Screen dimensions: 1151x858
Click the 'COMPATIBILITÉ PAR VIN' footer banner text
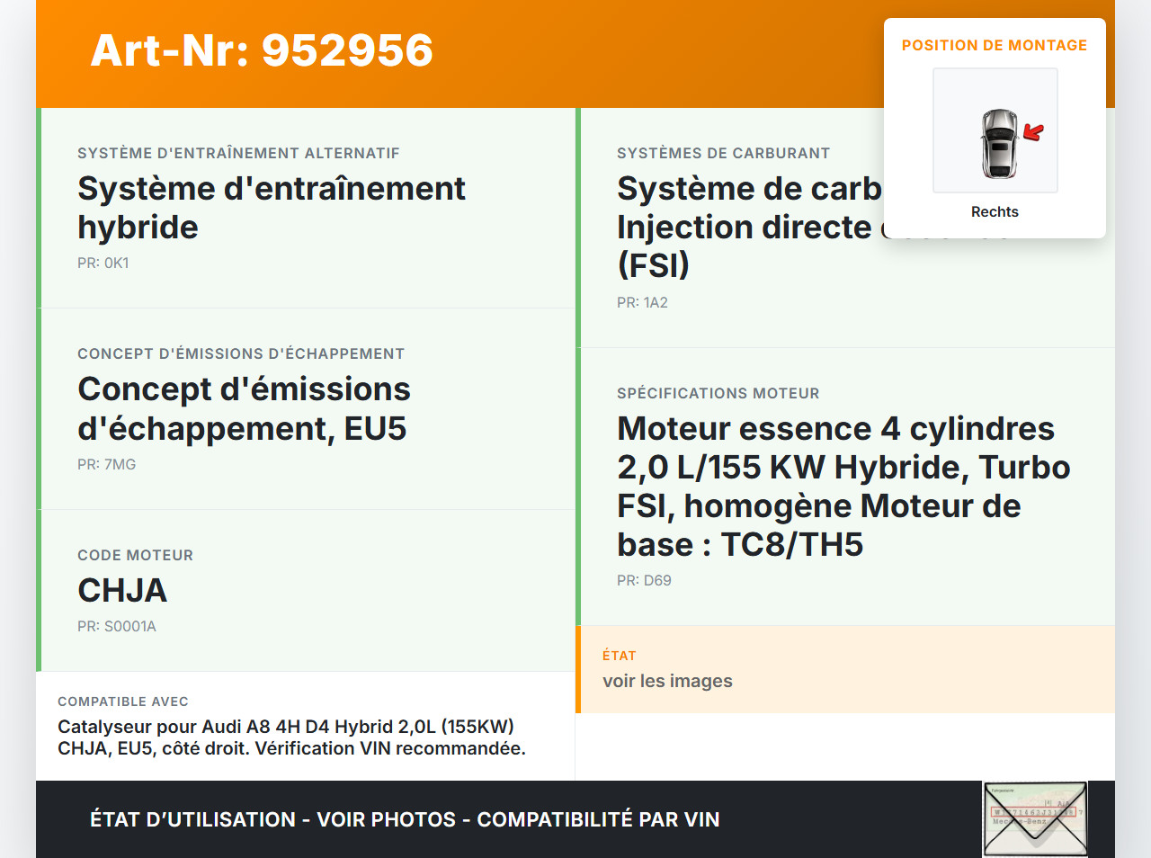[x=598, y=820]
